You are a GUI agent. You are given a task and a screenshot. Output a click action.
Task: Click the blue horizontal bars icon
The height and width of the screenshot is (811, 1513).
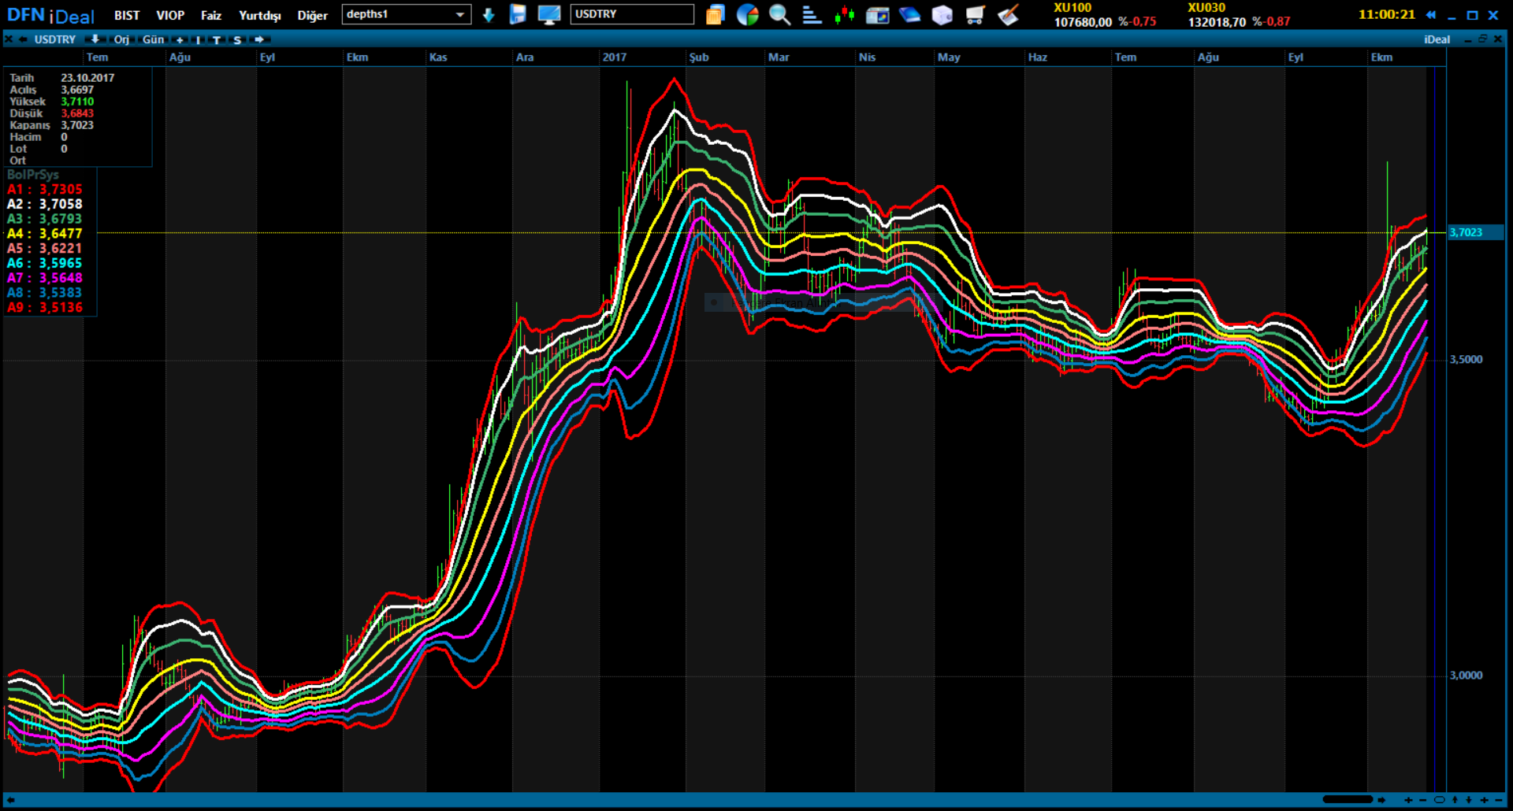[x=812, y=14]
